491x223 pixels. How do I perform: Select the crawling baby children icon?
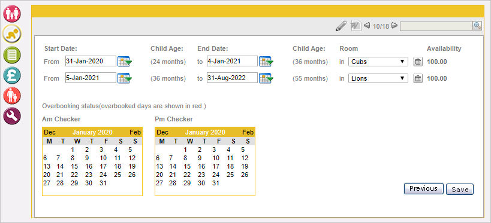[x=12, y=33]
